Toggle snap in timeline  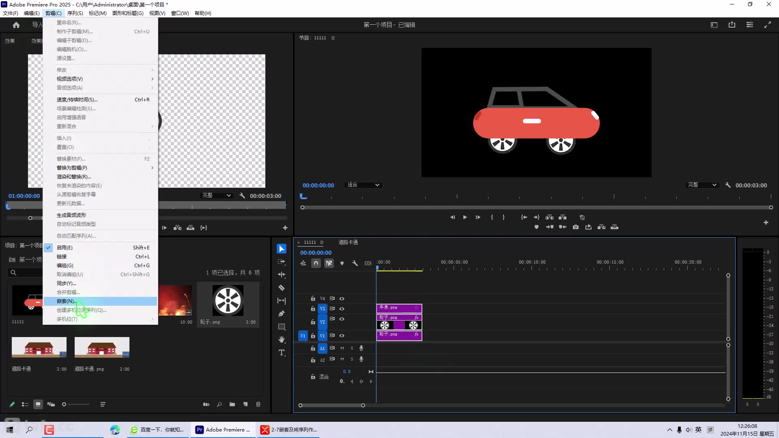(x=316, y=263)
